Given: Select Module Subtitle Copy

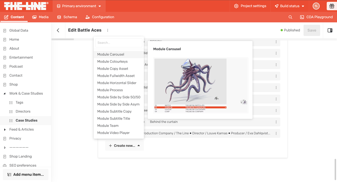Looking at the screenshot, I should 119,111.
